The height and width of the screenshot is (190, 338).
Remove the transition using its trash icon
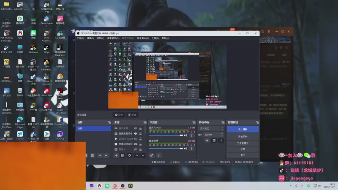click(x=214, y=141)
